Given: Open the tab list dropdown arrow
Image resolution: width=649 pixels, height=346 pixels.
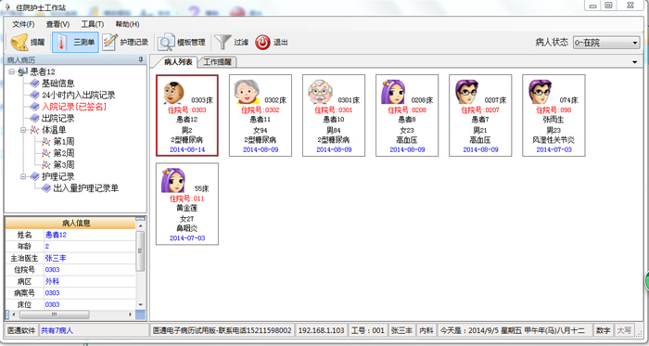Looking at the screenshot, I should point(635,62).
